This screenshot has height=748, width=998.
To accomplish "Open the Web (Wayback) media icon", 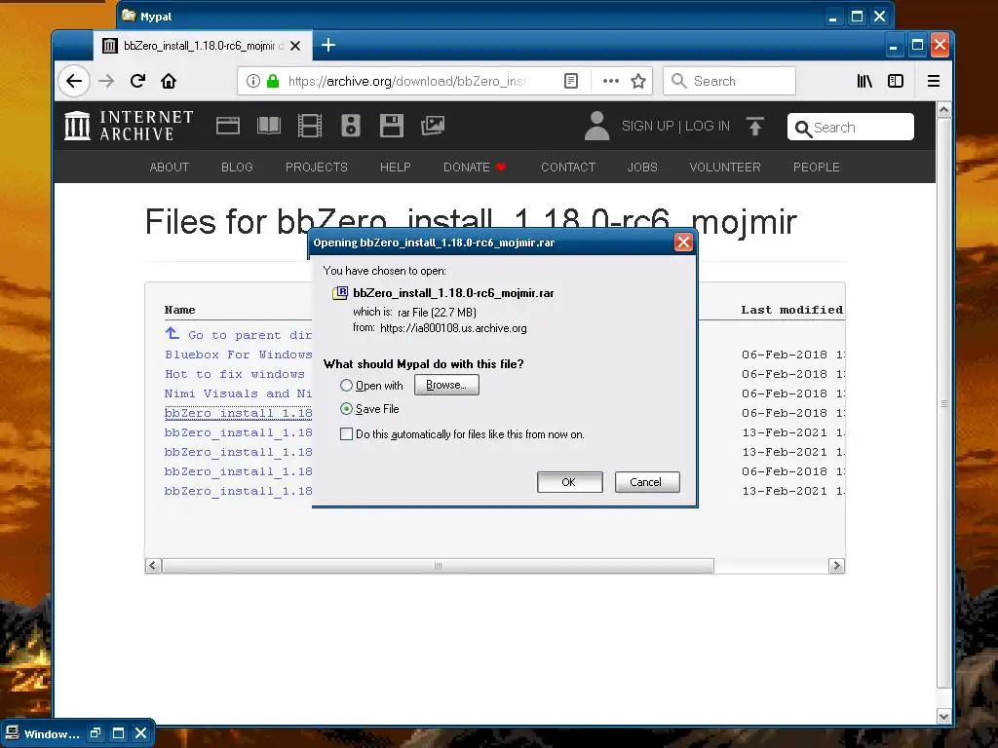I will pyautogui.click(x=228, y=126).
